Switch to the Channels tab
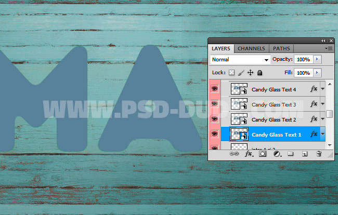Image resolution: width=338 pixels, height=215 pixels. click(251, 48)
